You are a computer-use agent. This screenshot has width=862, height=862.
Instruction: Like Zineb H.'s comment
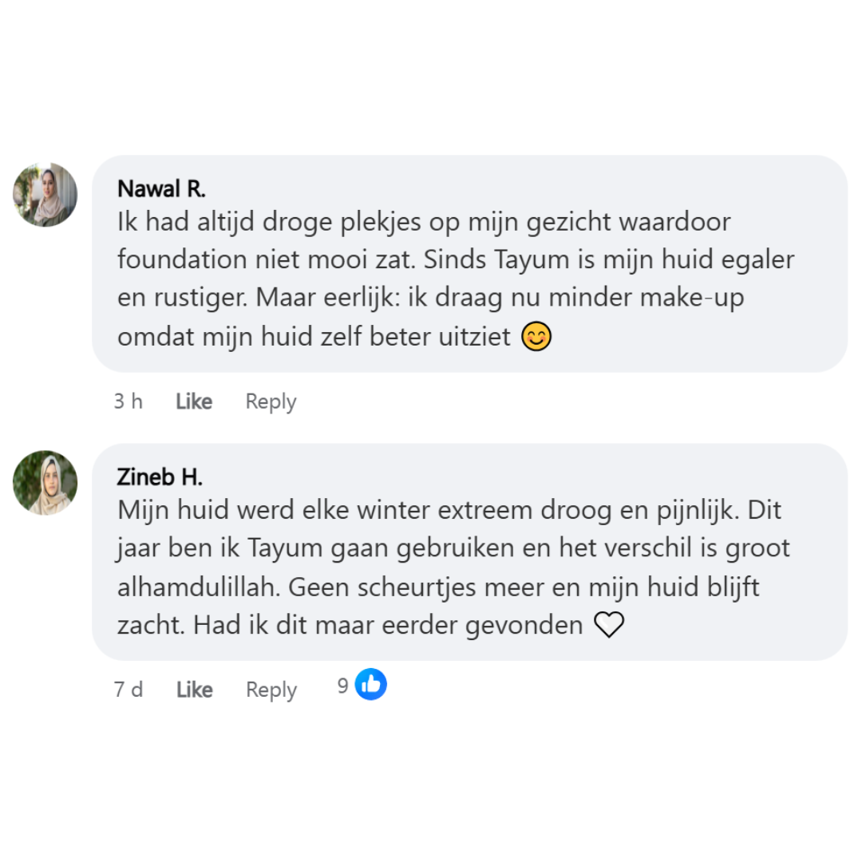coord(194,690)
